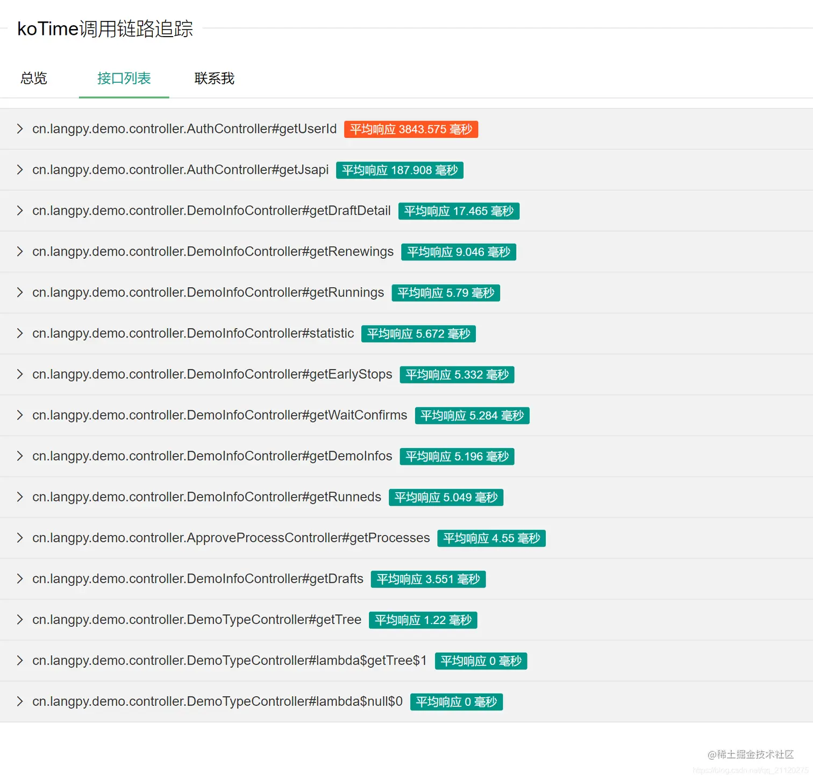Click the 平均响应 5.049 毫秒 badge
The height and width of the screenshot is (779, 813).
click(446, 497)
